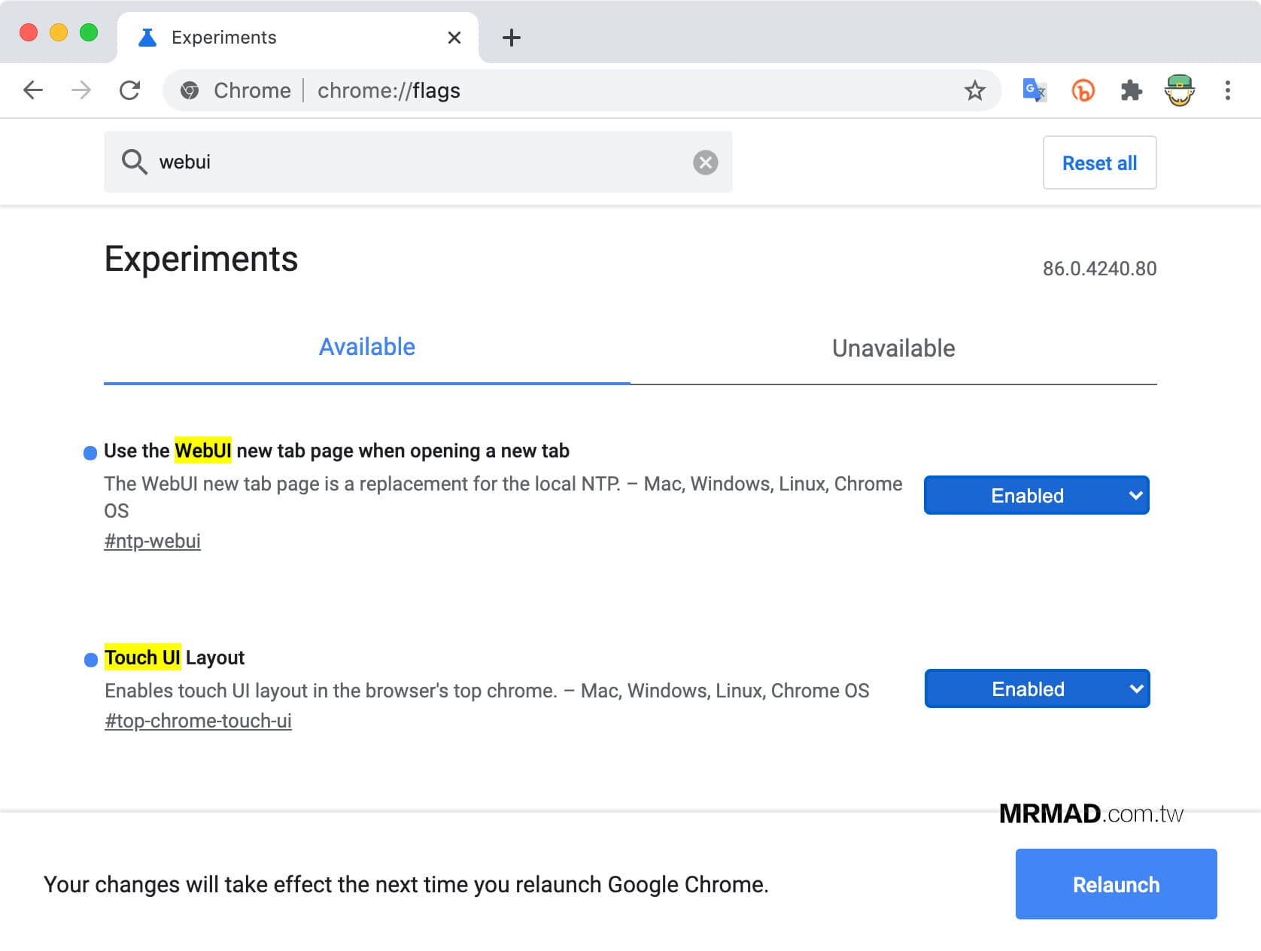1261x951 pixels.
Task: Click the 'Use the WebUI new tab page' title
Action: (x=336, y=451)
